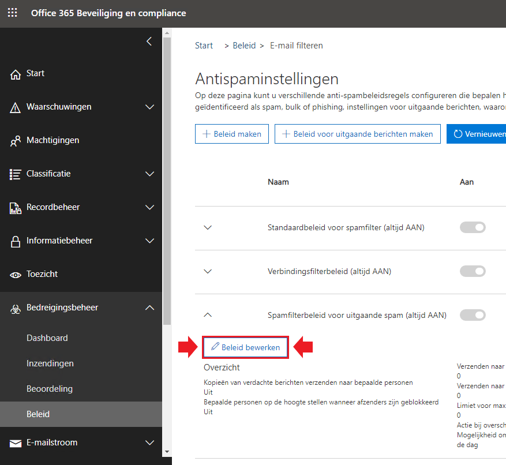This screenshot has height=465, width=506.
Task: Click Beleid voor uitgaande berichten maken
Action: tap(358, 134)
